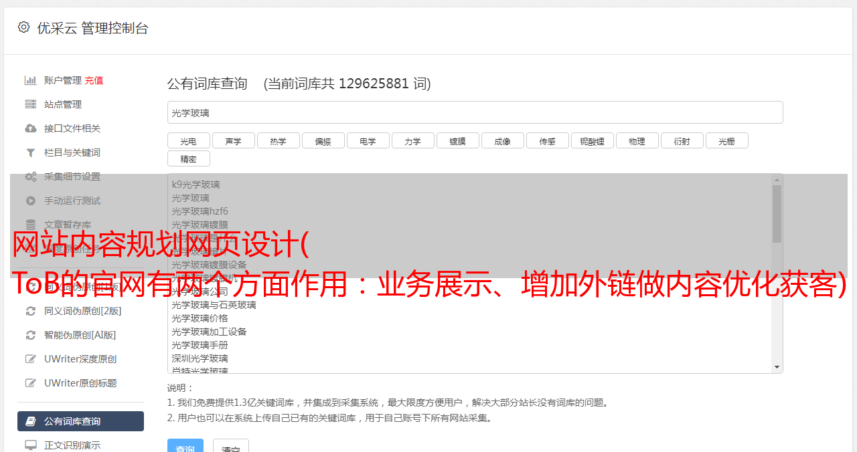Select the 成像 keyword tag
857x452 pixels.
[503, 141]
